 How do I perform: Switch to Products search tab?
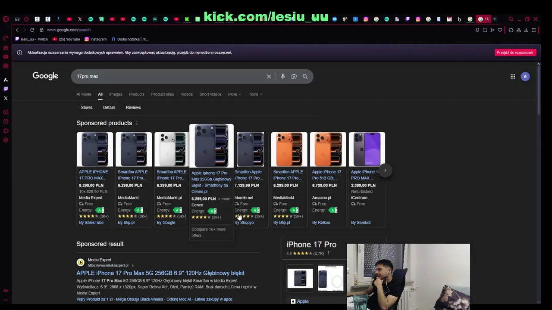136,94
